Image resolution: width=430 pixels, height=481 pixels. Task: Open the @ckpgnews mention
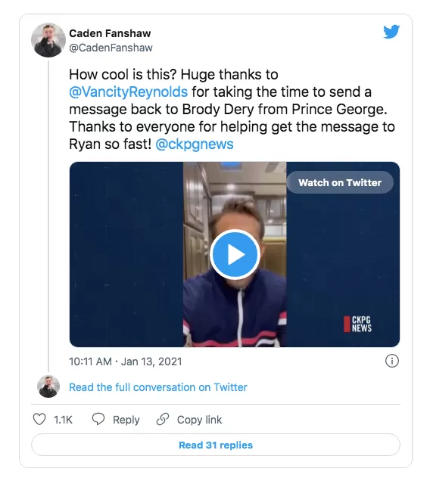click(195, 144)
